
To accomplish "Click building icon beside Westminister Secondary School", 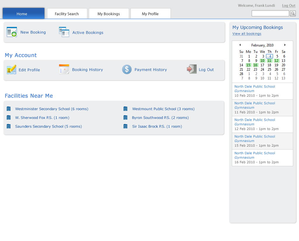I will point(9,109).
